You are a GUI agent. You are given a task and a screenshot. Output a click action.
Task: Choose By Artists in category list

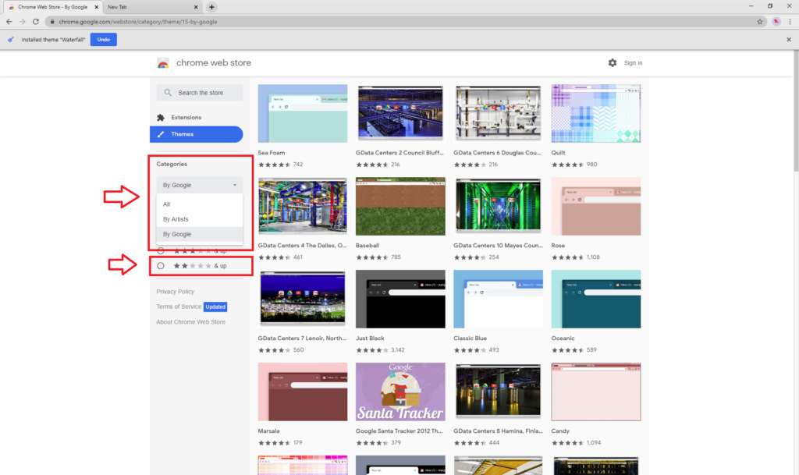(x=176, y=219)
